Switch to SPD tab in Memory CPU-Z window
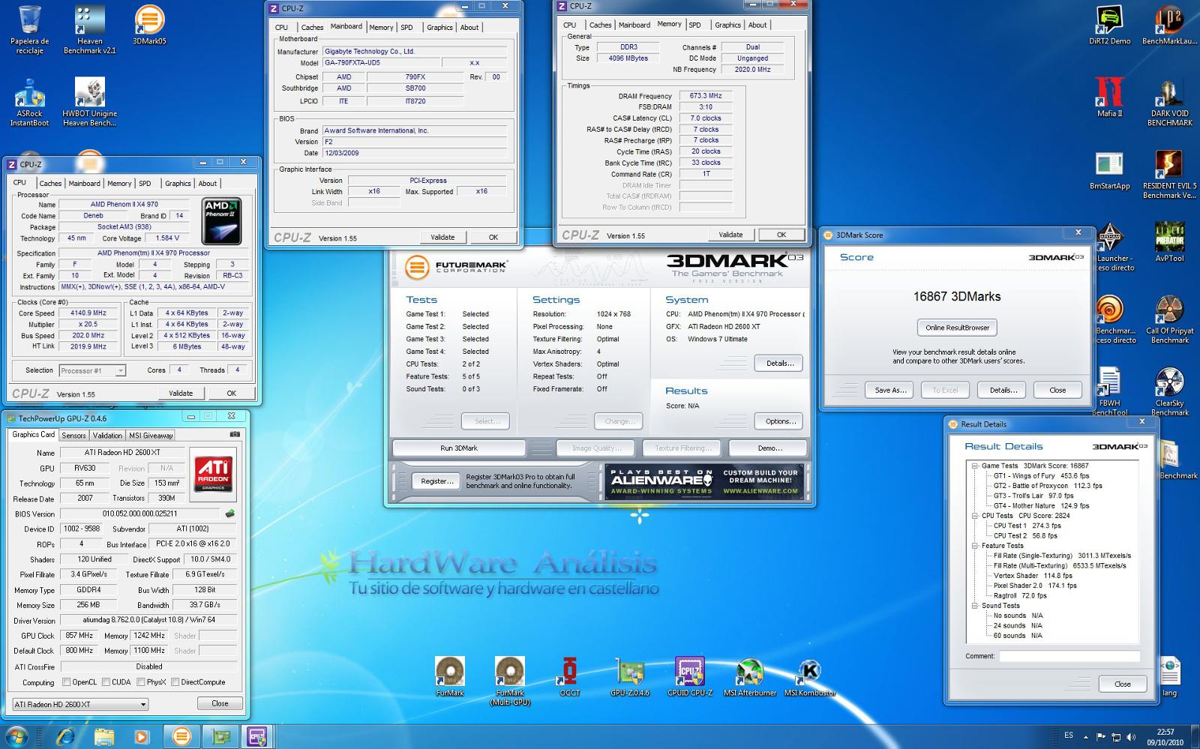The image size is (1200, 749). 695,25
